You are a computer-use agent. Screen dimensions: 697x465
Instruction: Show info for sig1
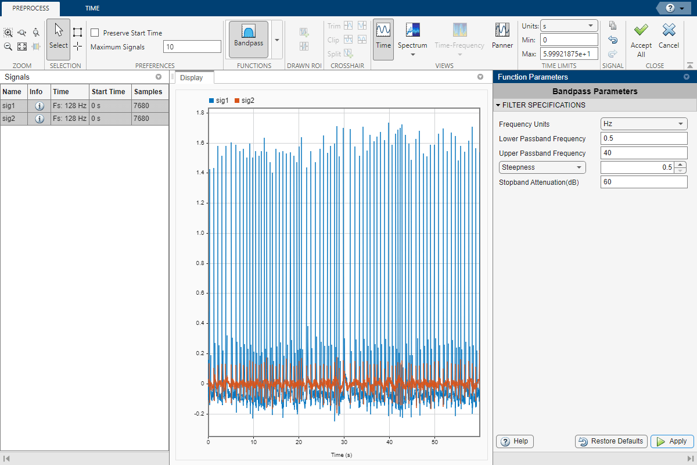pos(39,106)
